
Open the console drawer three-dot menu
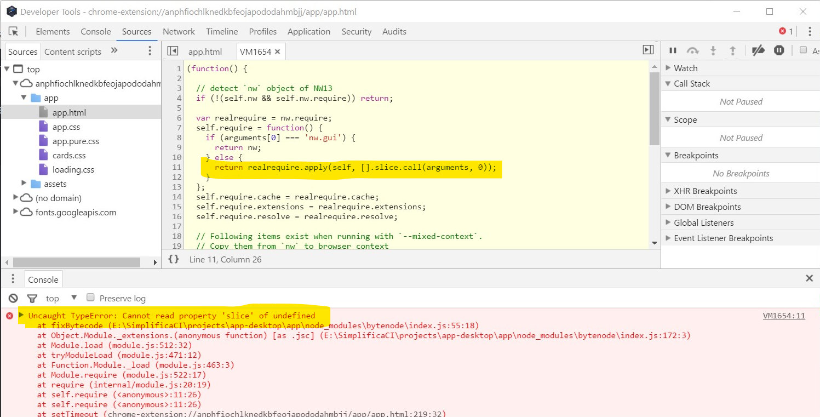[x=13, y=279]
